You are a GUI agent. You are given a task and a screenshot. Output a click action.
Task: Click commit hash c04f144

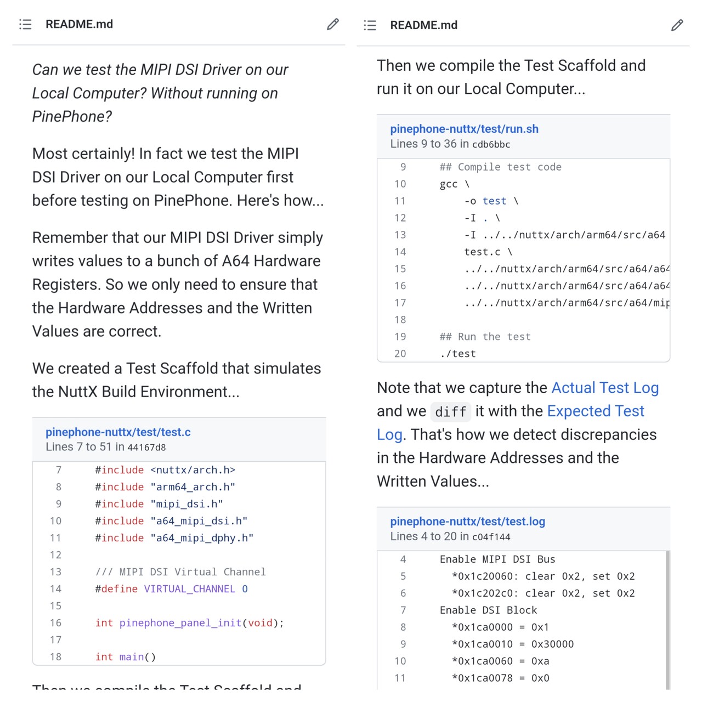click(491, 537)
